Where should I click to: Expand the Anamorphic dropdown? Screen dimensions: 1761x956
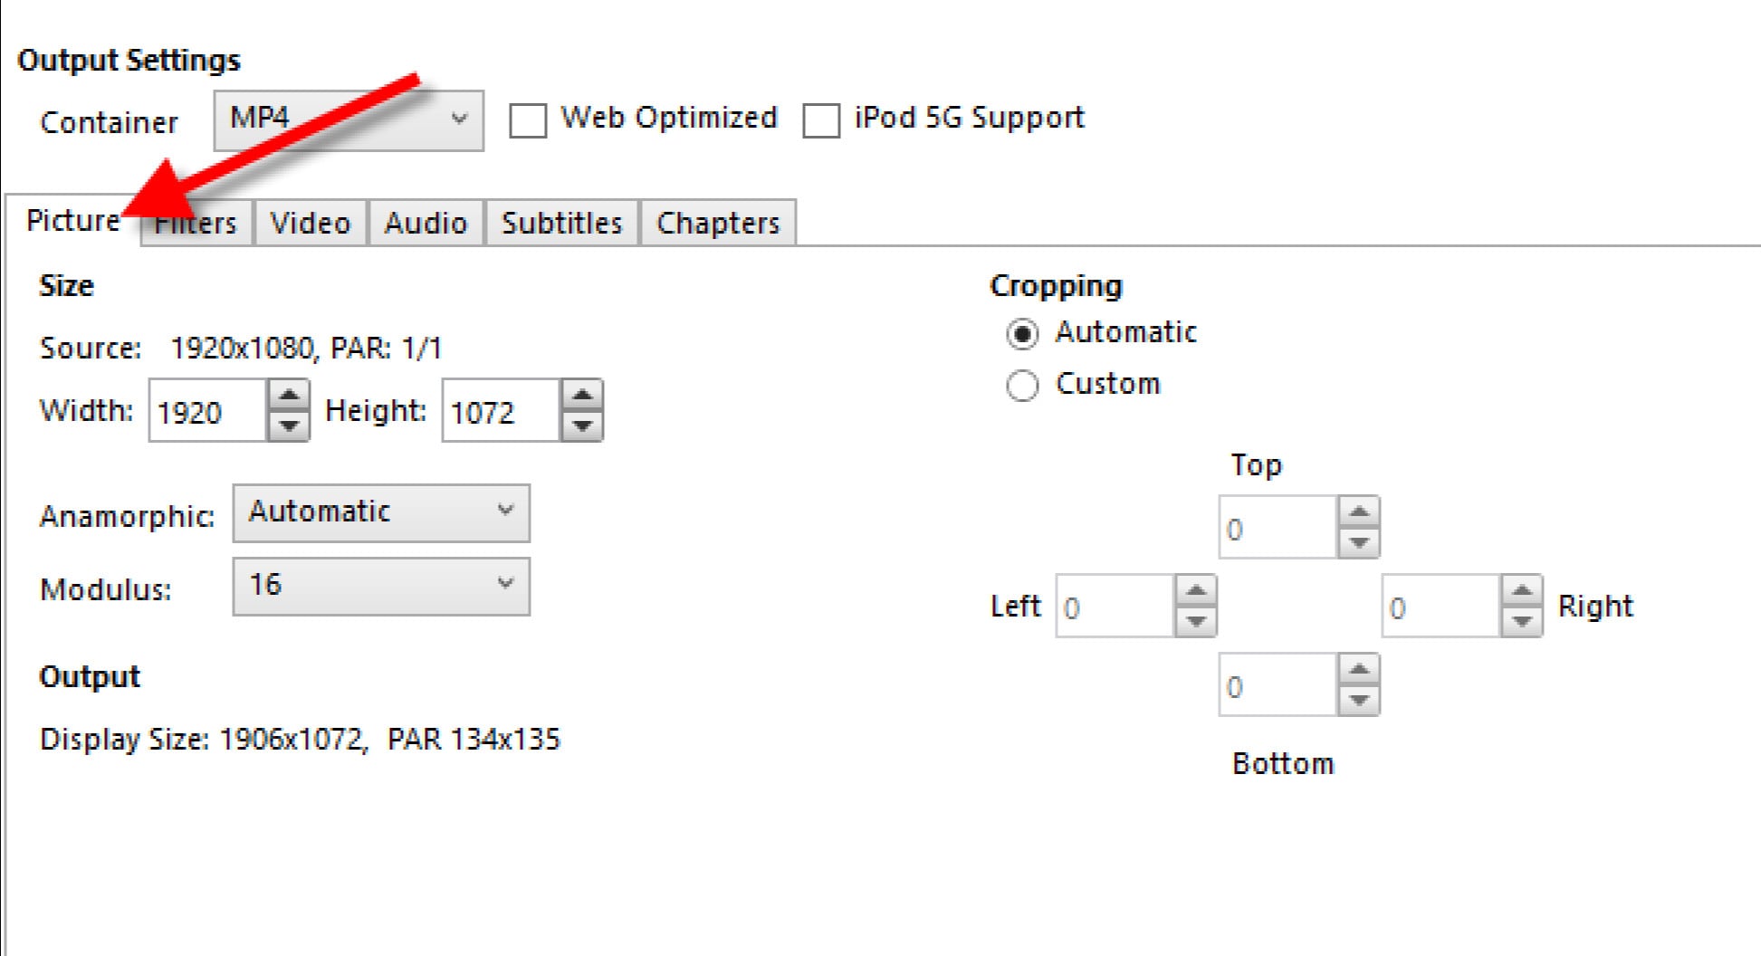point(381,512)
